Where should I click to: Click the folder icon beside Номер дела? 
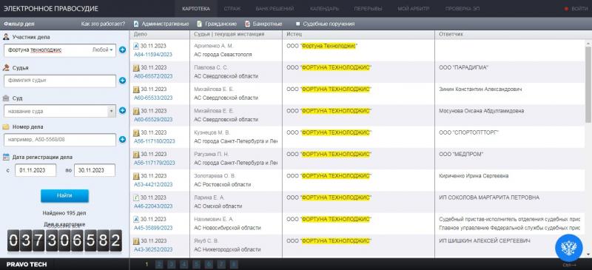(6, 127)
